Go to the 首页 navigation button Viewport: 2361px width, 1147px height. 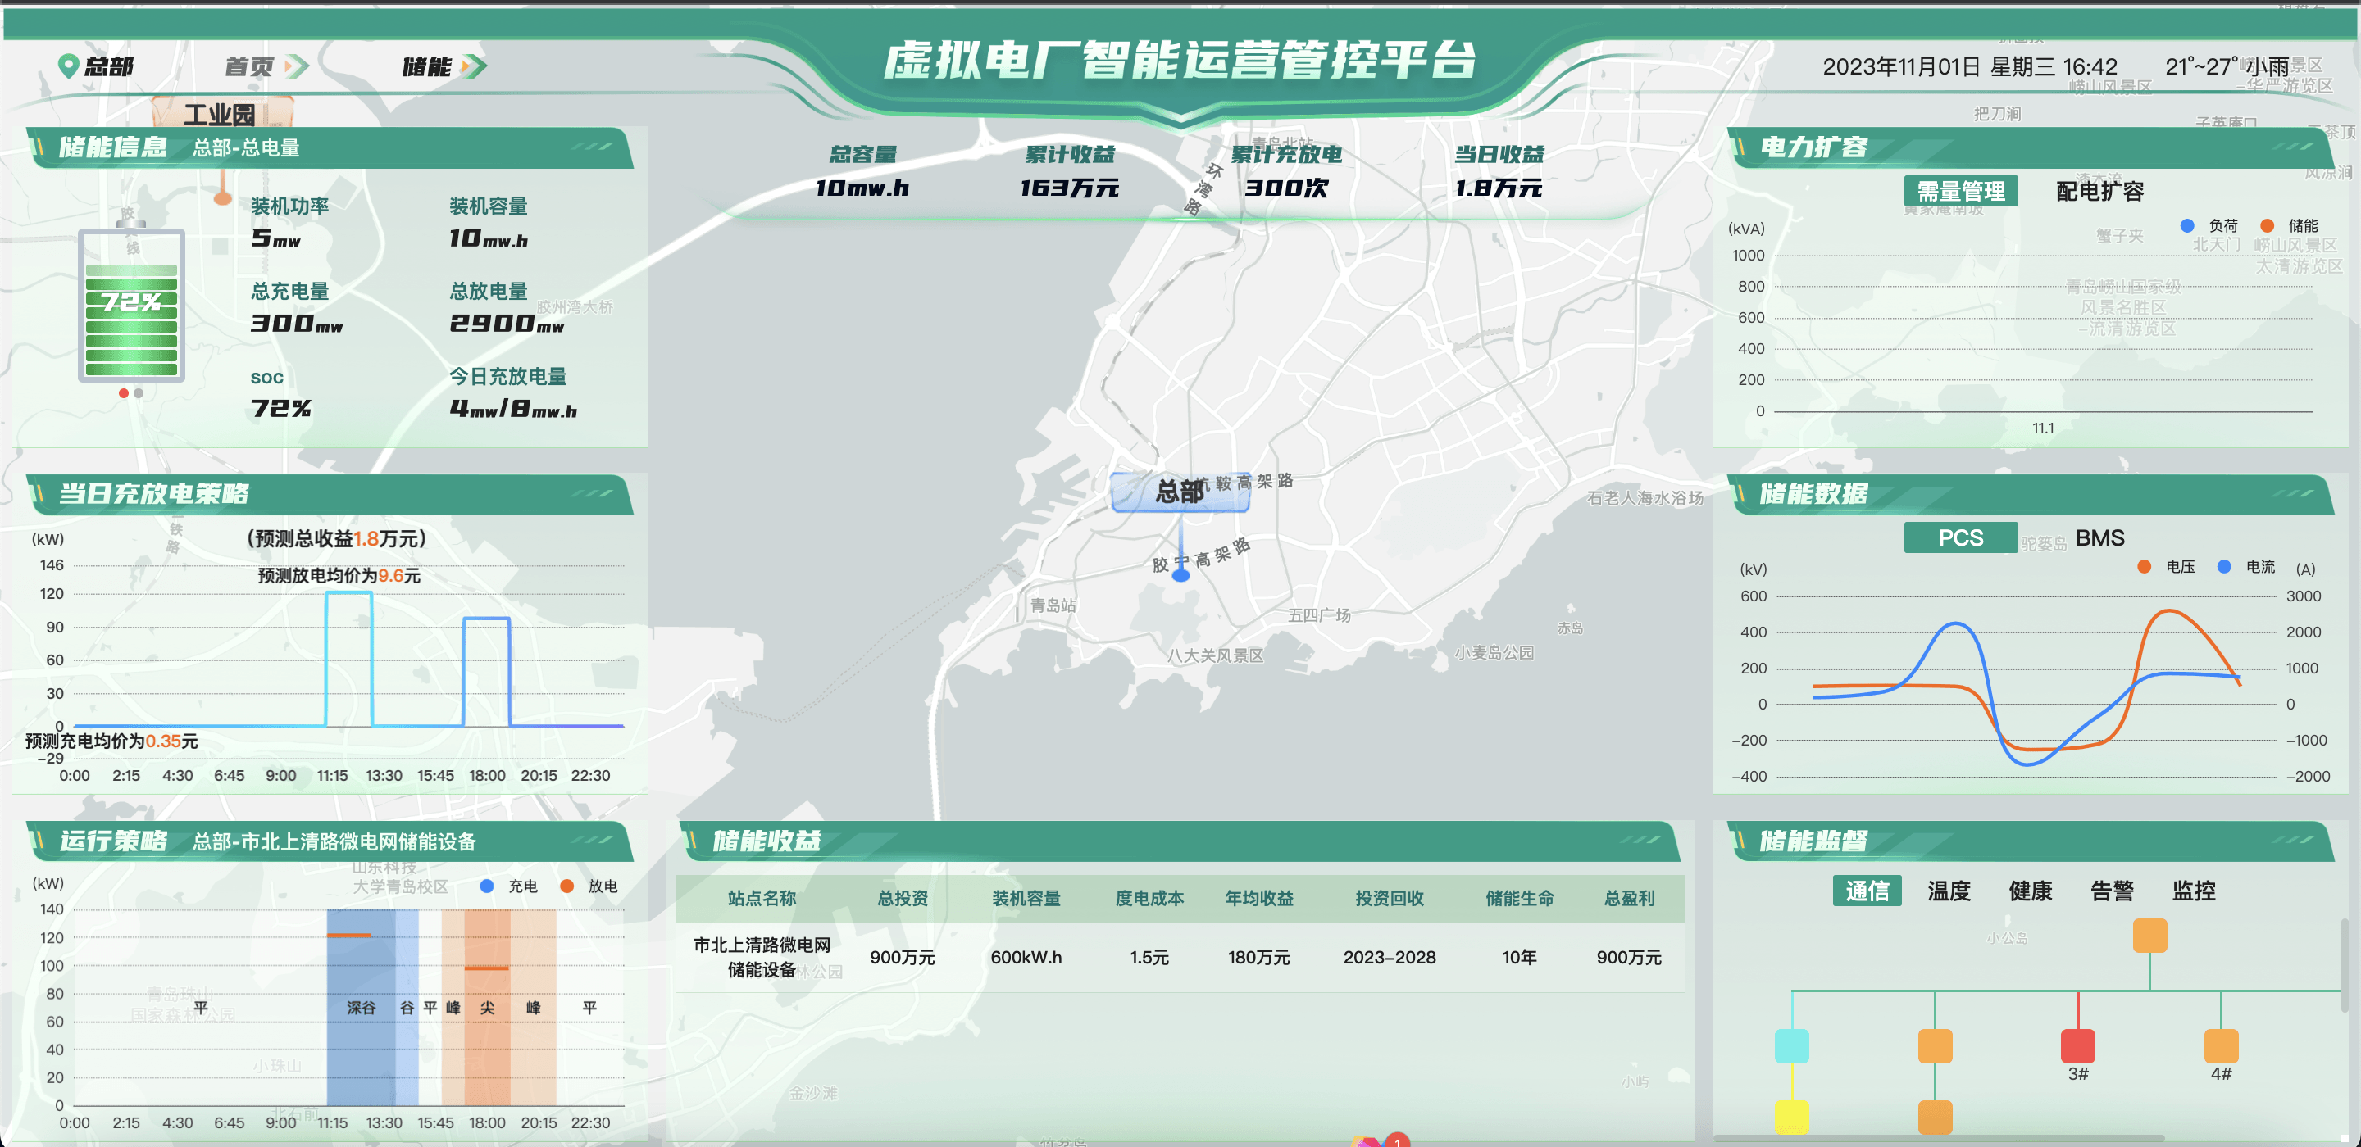point(266,66)
